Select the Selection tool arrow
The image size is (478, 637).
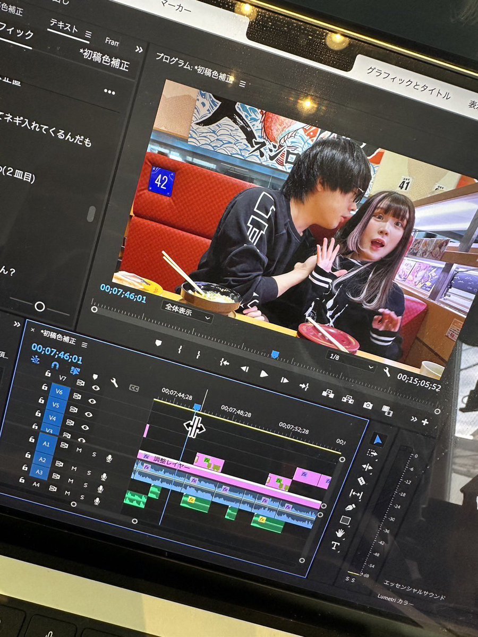pos(378,440)
